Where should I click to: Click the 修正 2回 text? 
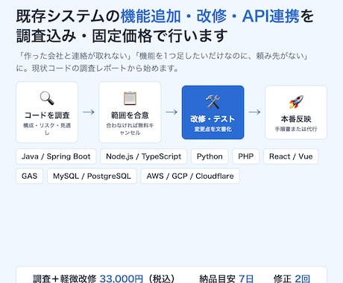coord(292,279)
